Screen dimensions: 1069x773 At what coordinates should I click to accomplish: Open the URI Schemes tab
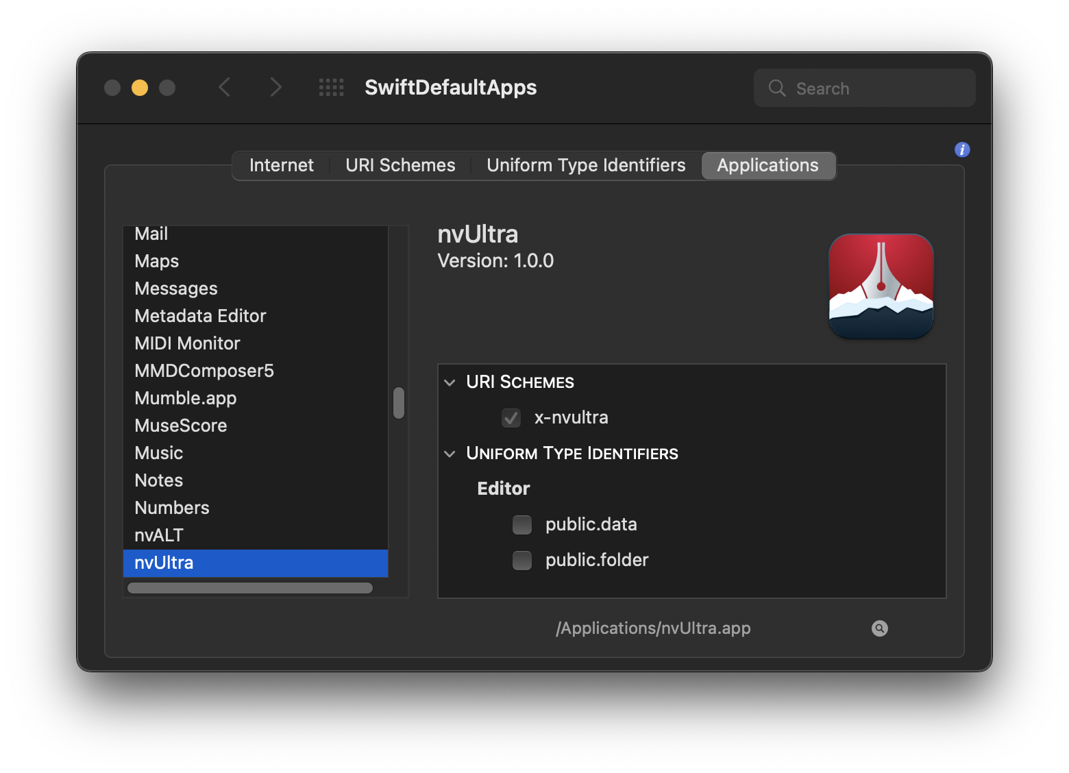pyautogui.click(x=400, y=166)
